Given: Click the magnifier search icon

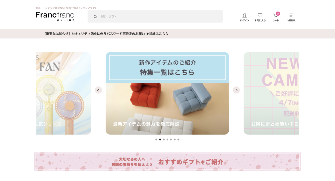Looking at the screenshot, I should point(95,17).
